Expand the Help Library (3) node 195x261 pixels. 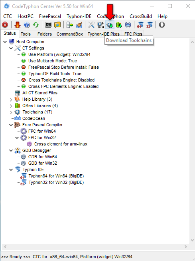[11, 100]
